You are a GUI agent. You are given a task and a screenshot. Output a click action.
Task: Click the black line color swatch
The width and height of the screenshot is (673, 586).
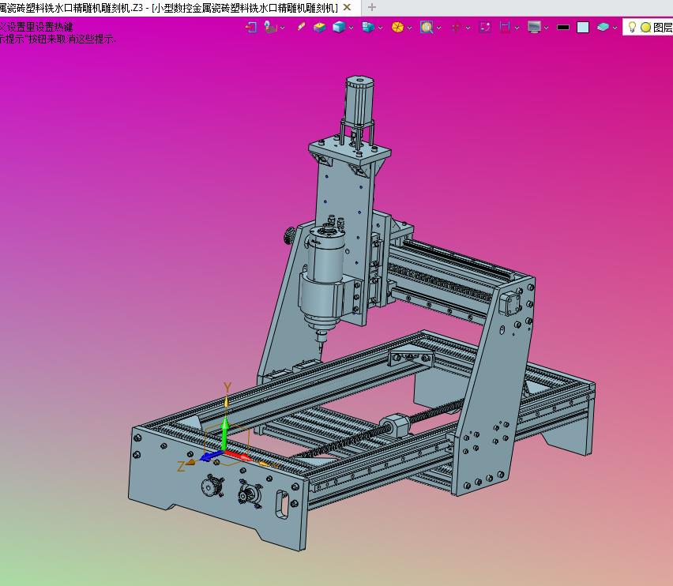click(x=563, y=28)
